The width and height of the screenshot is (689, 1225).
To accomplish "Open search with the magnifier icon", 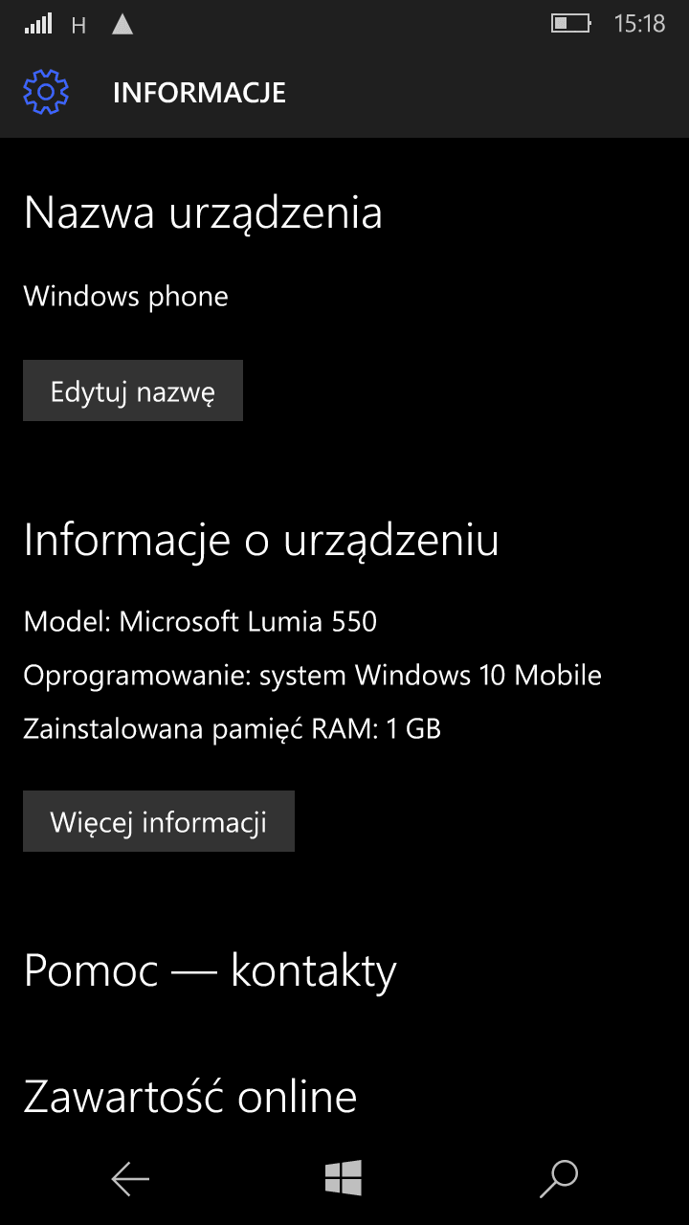I will click(x=559, y=1179).
